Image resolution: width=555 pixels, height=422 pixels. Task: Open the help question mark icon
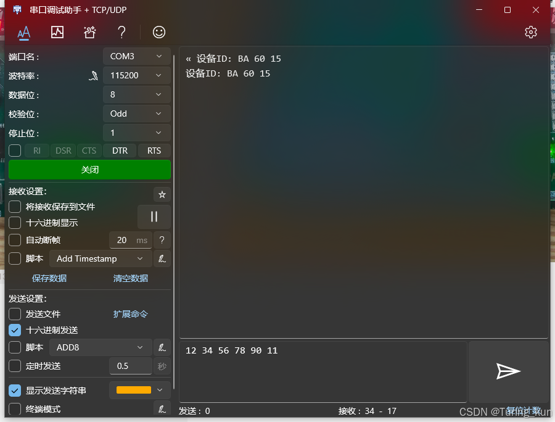[121, 32]
